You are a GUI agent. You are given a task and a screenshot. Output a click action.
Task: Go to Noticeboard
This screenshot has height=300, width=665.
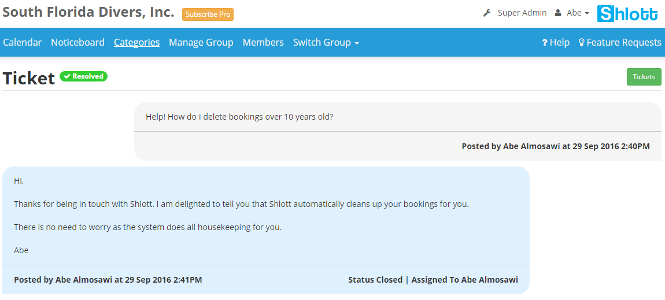(77, 43)
